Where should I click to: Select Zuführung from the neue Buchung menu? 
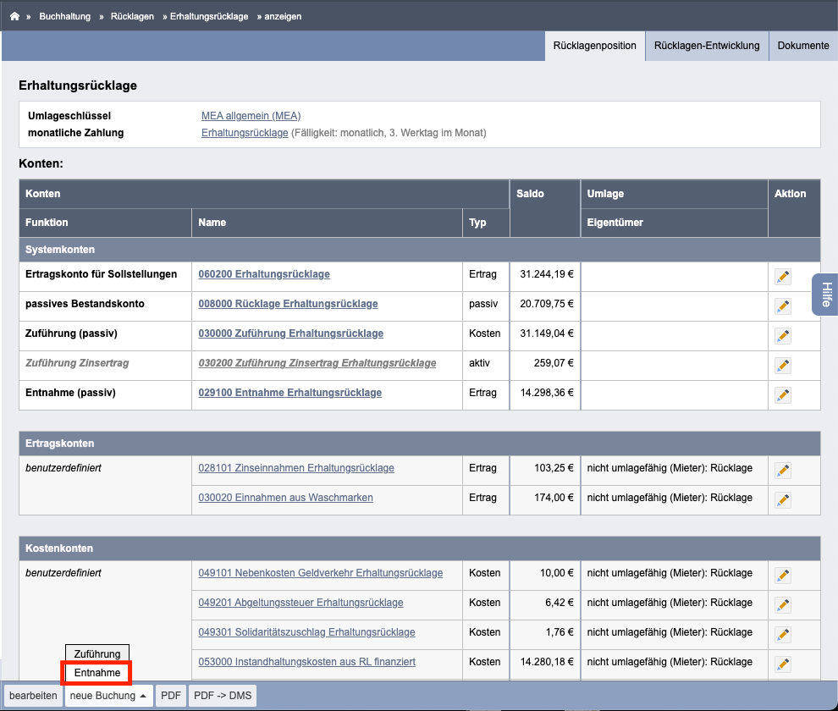(97, 653)
